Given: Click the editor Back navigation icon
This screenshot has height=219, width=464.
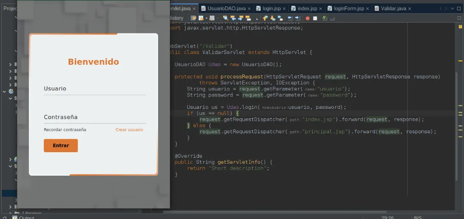Looking at the screenshot, I should pyautogui.click(x=201, y=18).
